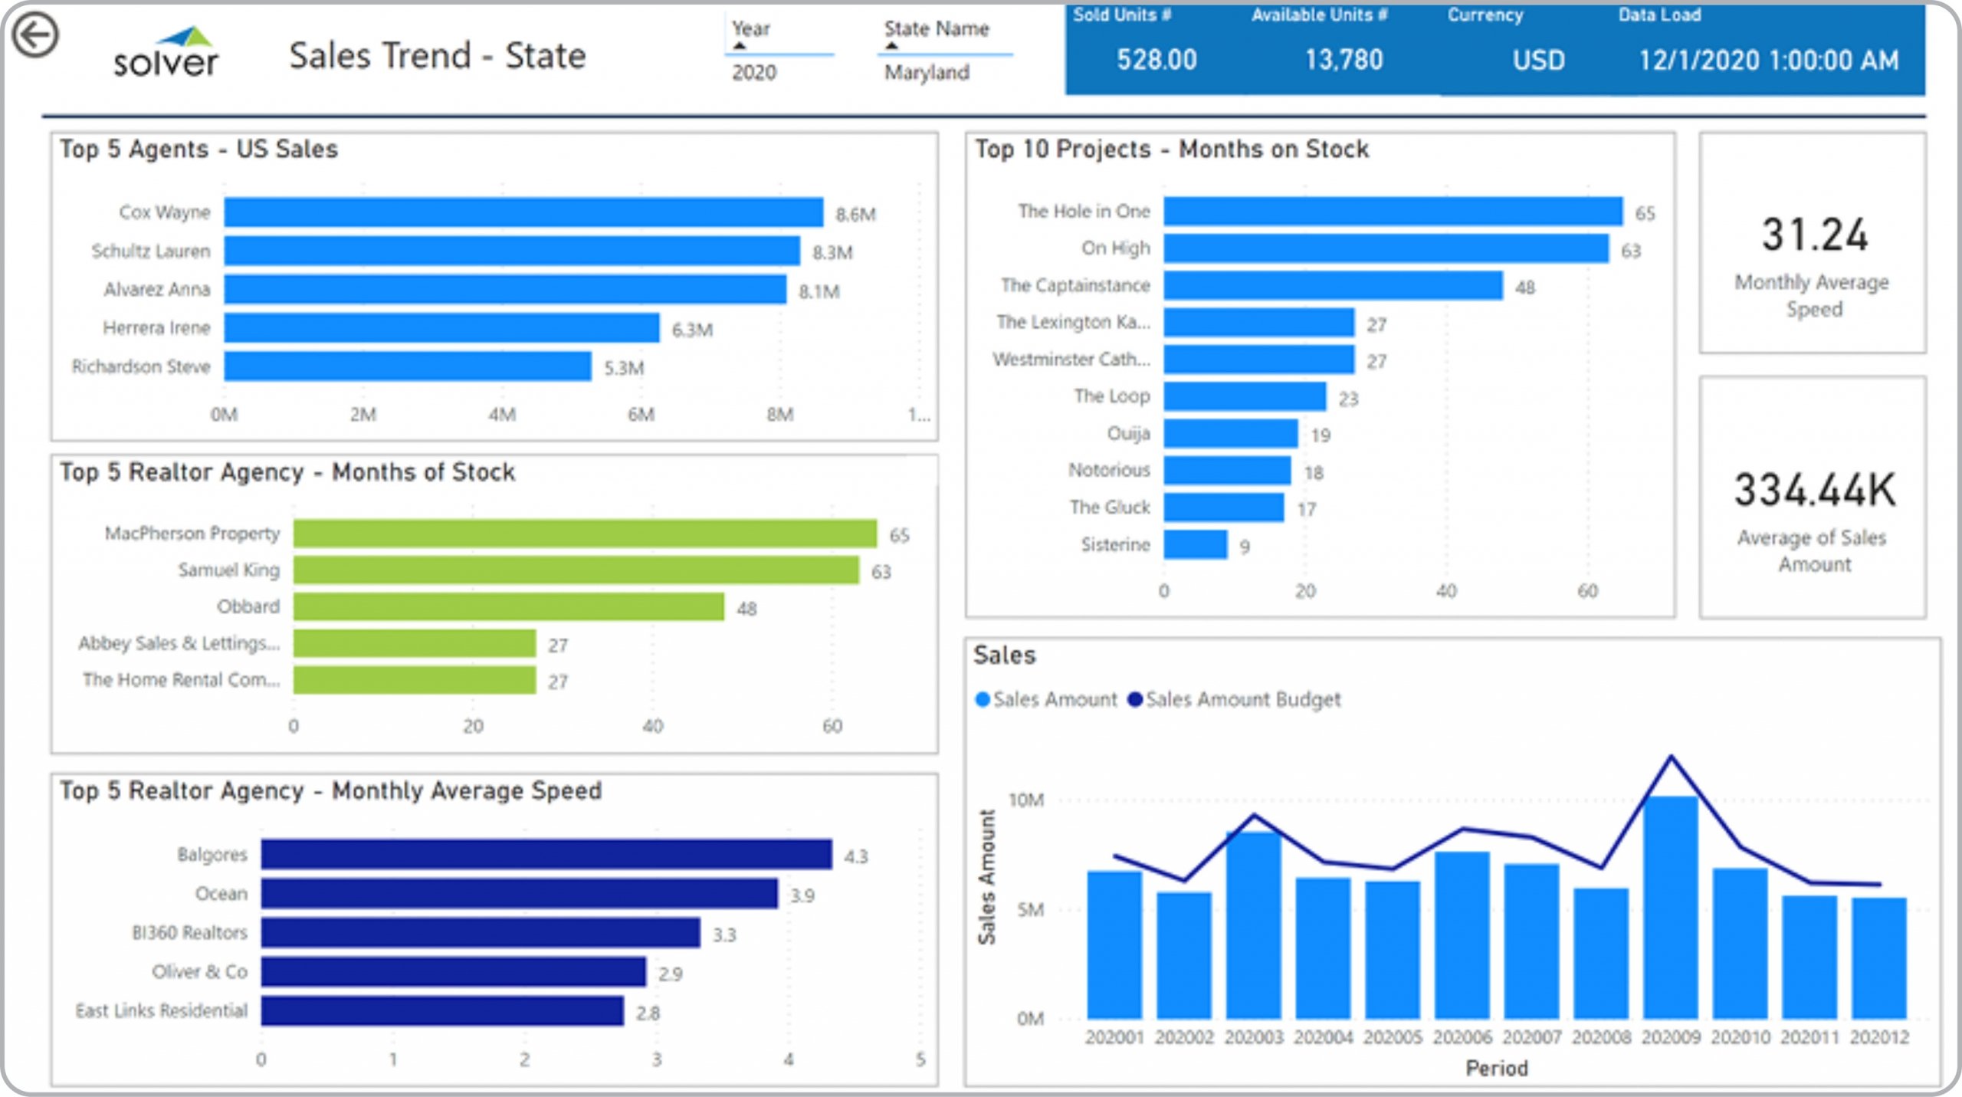Select the East Links Residential bar

(442, 1011)
